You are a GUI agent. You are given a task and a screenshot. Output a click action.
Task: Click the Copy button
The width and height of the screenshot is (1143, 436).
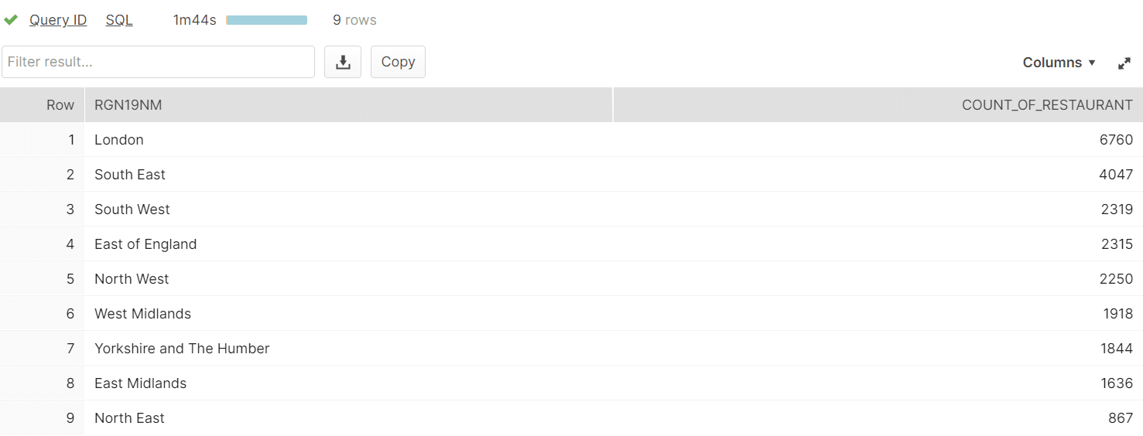pyautogui.click(x=398, y=62)
